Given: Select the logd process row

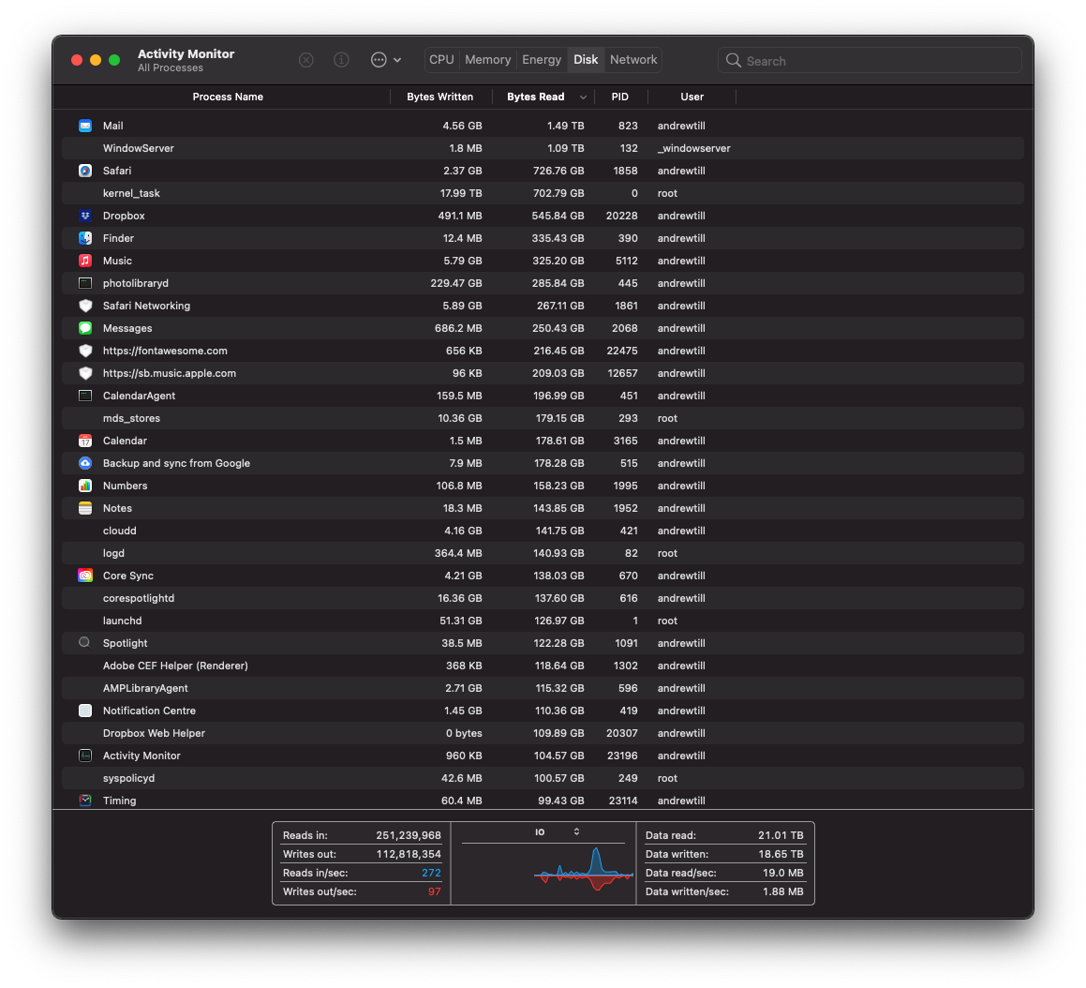Looking at the screenshot, I should tap(543, 553).
